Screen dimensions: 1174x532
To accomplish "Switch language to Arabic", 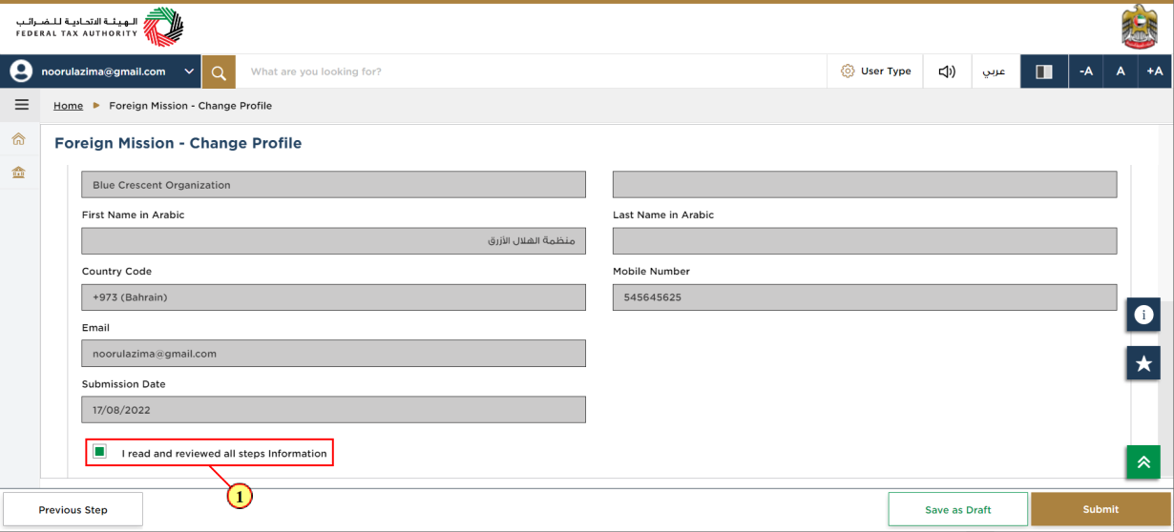I will 995,72.
